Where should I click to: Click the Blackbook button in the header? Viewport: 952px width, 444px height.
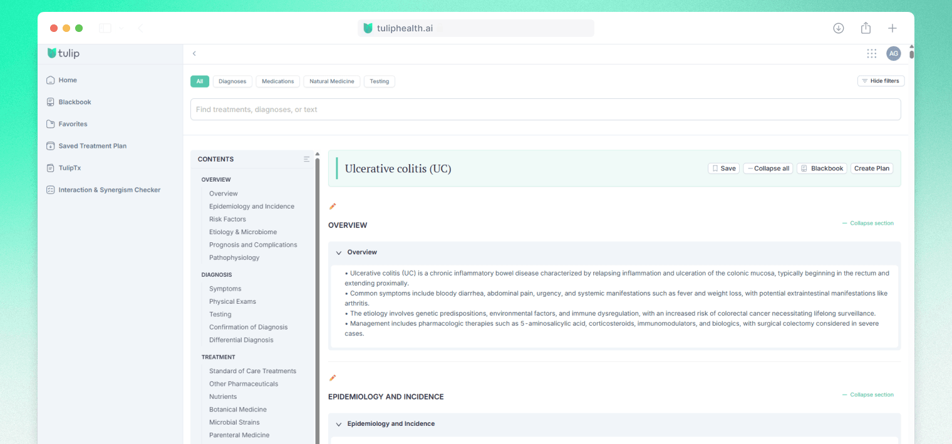(x=822, y=168)
